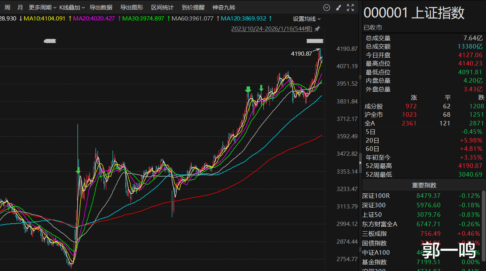Toggle the 神奇九转 indicator
This screenshot has height=271, width=486.
coord(224,8)
